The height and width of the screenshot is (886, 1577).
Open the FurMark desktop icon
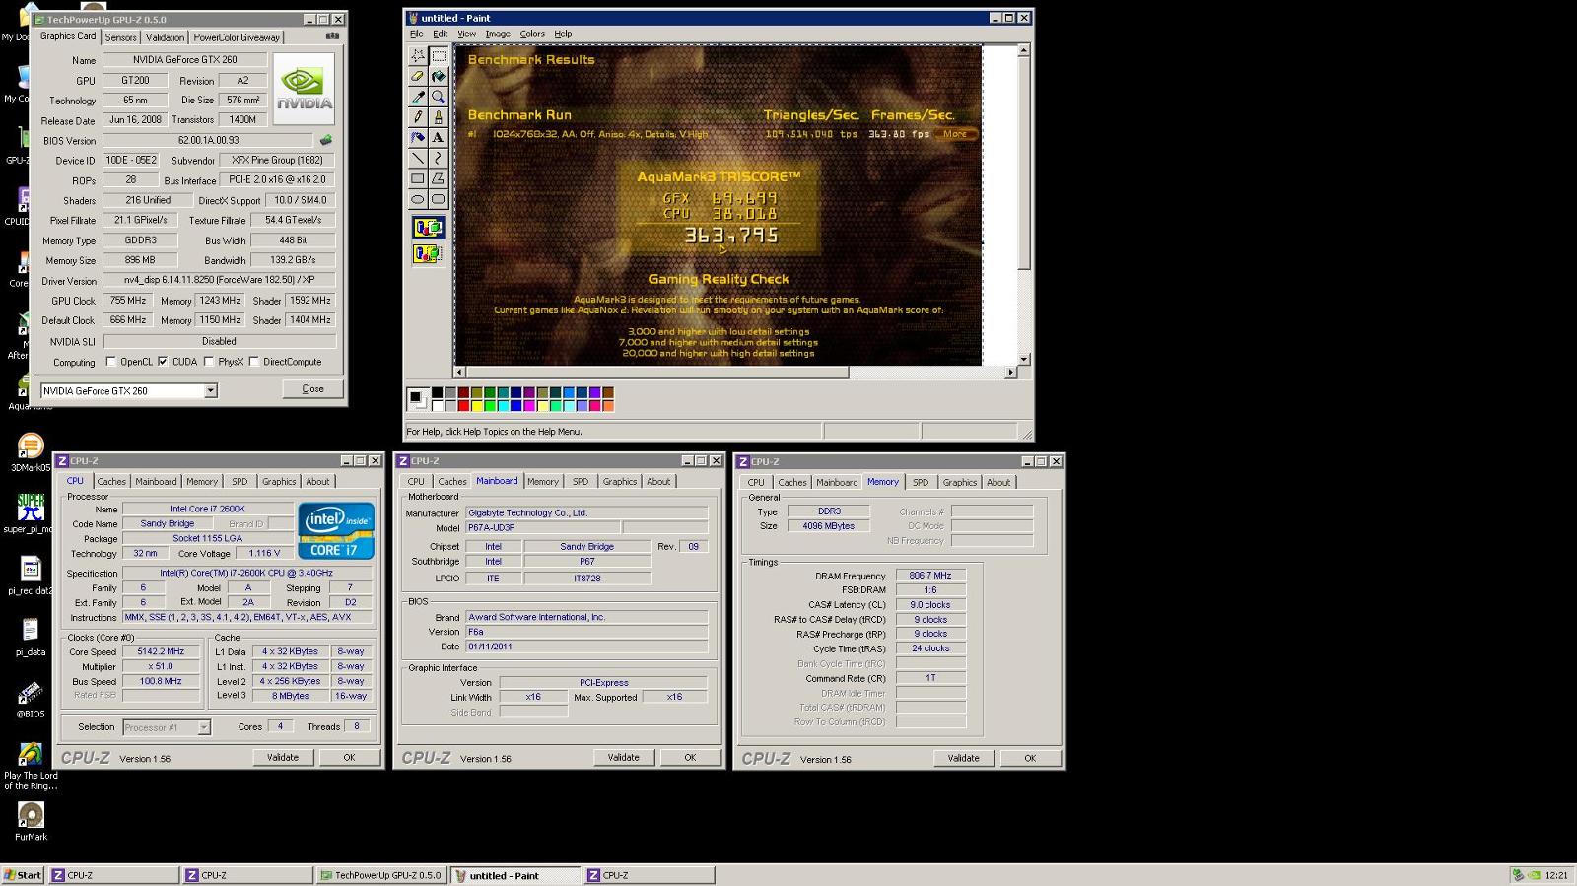coord(31,821)
